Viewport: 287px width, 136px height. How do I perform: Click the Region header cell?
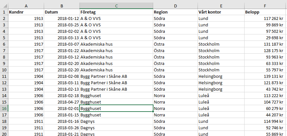click(175, 12)
